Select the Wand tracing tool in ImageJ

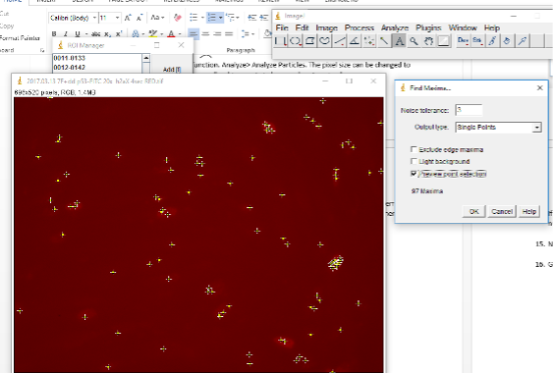coord(384,41)
